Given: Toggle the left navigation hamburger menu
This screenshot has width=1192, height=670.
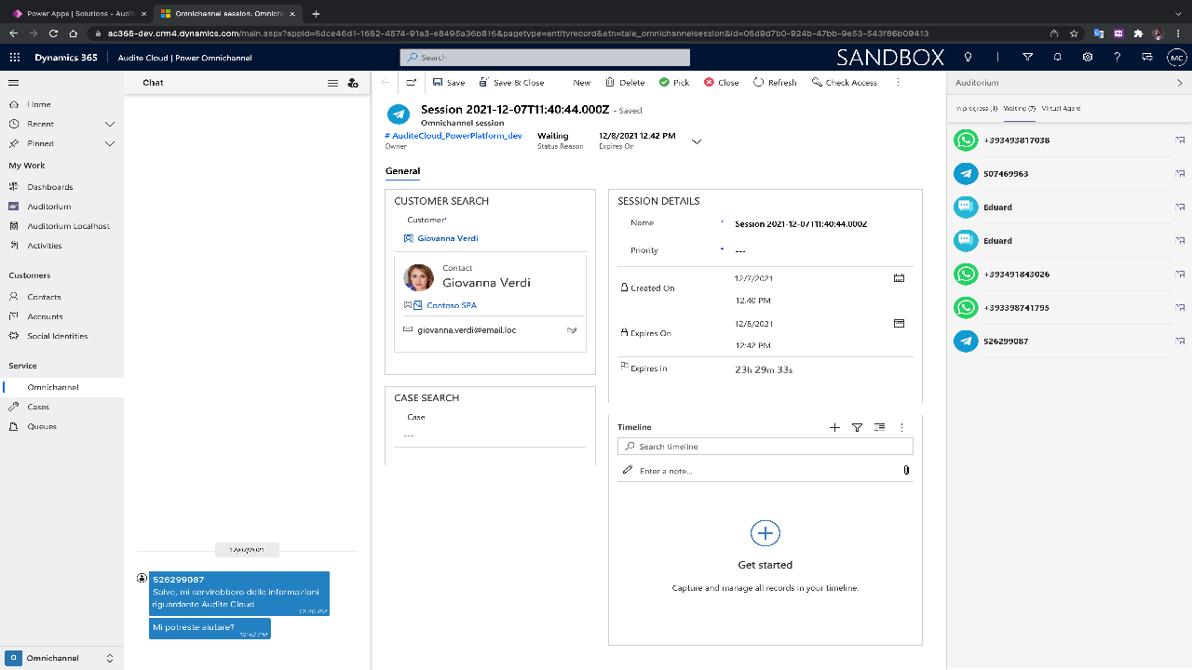Looking at the screenshot, I should pos(14,83).
